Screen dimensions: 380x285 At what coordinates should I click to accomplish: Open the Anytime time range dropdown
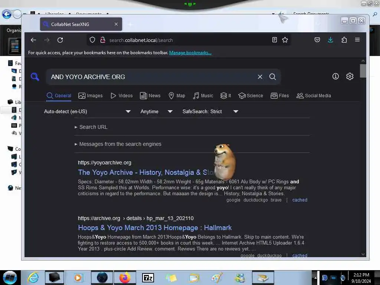(x=157, y=111)
